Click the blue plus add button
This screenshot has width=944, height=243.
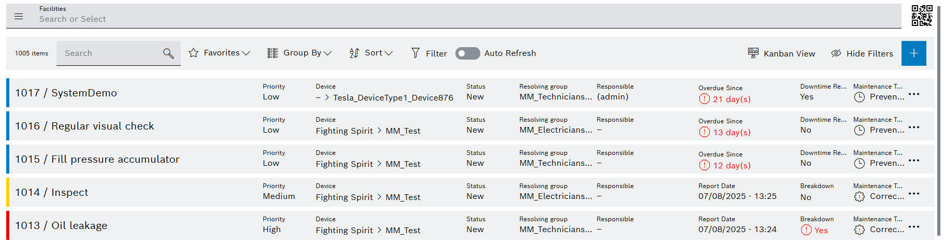(913, 53)
